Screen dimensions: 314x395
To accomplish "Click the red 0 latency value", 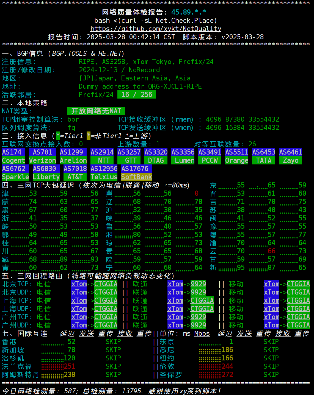I will point(197,194).
